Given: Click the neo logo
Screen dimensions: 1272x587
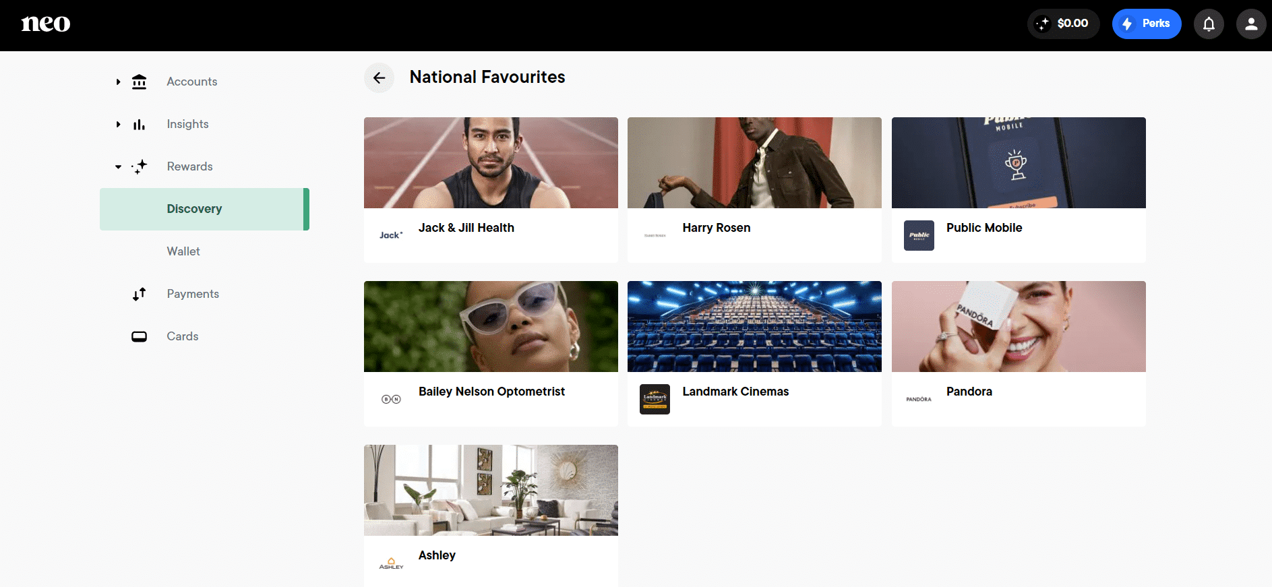Looking at the screenshot, I should [x=46, y=24].
